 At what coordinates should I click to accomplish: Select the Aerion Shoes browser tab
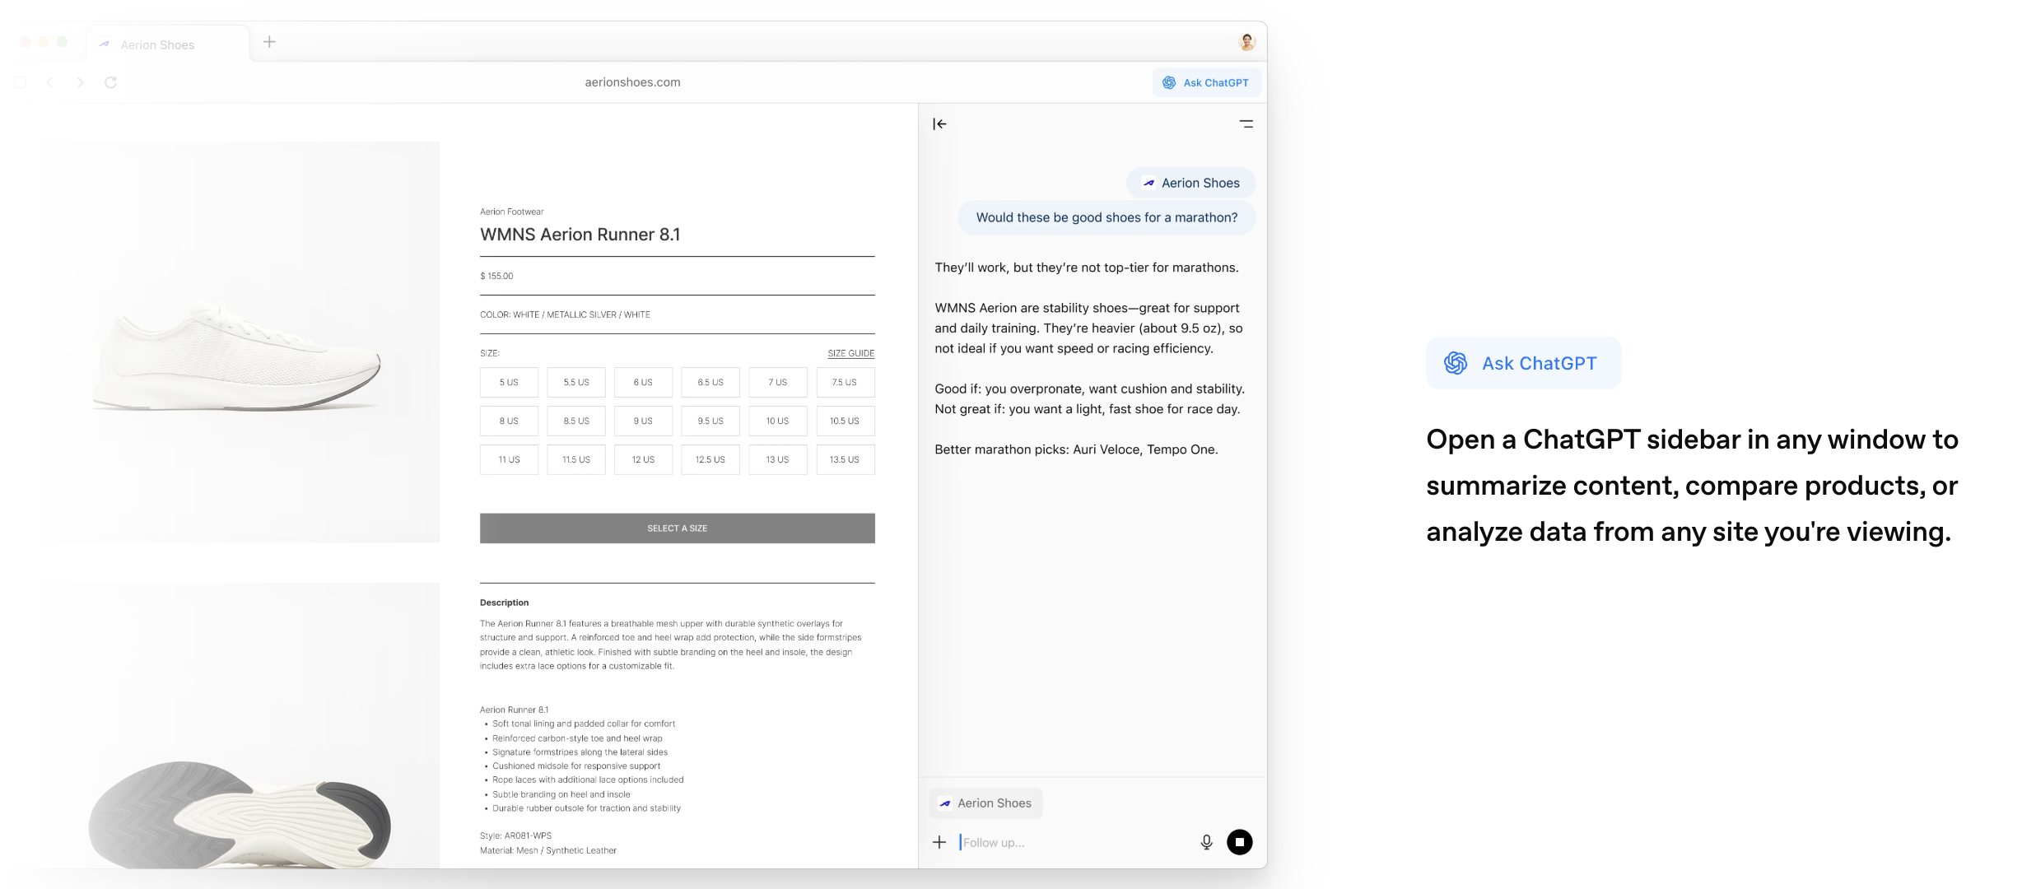(x=156, y=44)
